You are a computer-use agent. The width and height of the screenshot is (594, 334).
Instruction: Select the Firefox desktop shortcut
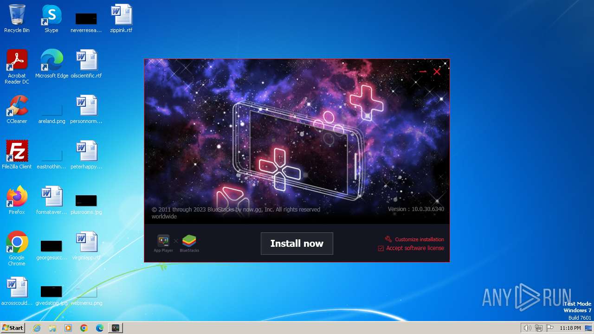(x=17, y=200)
